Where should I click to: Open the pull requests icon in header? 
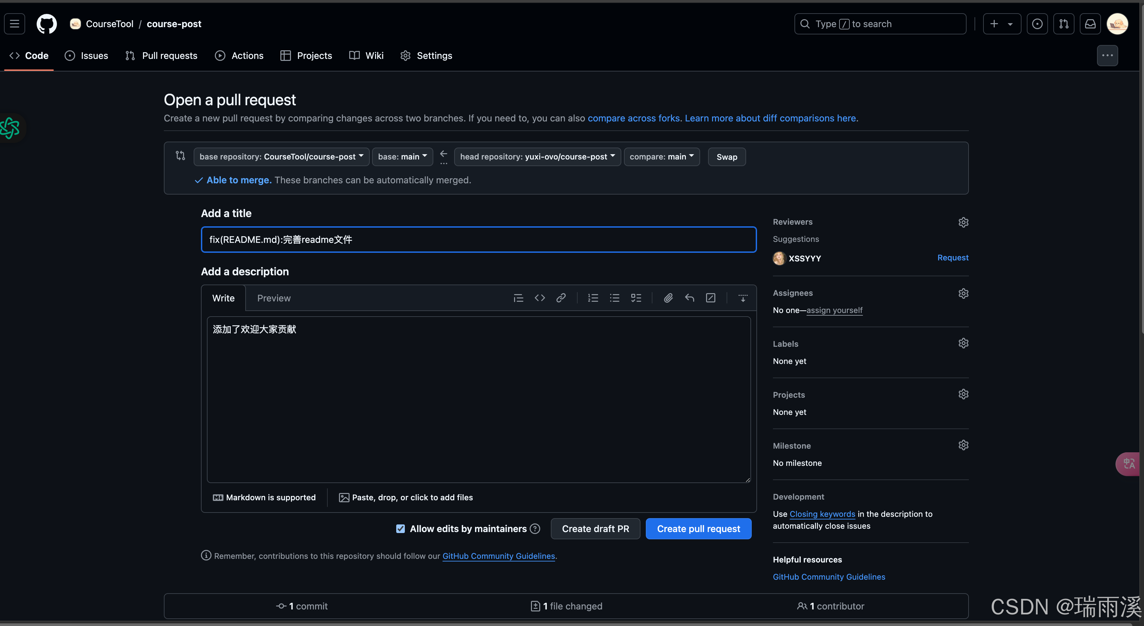1064,24
